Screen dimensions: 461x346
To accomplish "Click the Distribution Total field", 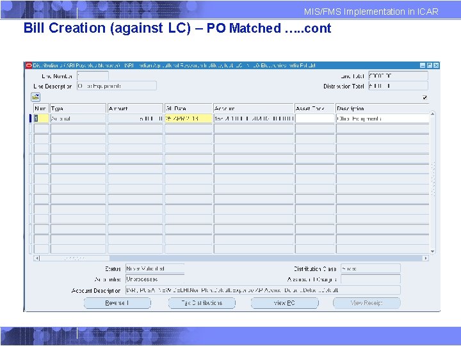I will click(398, 86).
